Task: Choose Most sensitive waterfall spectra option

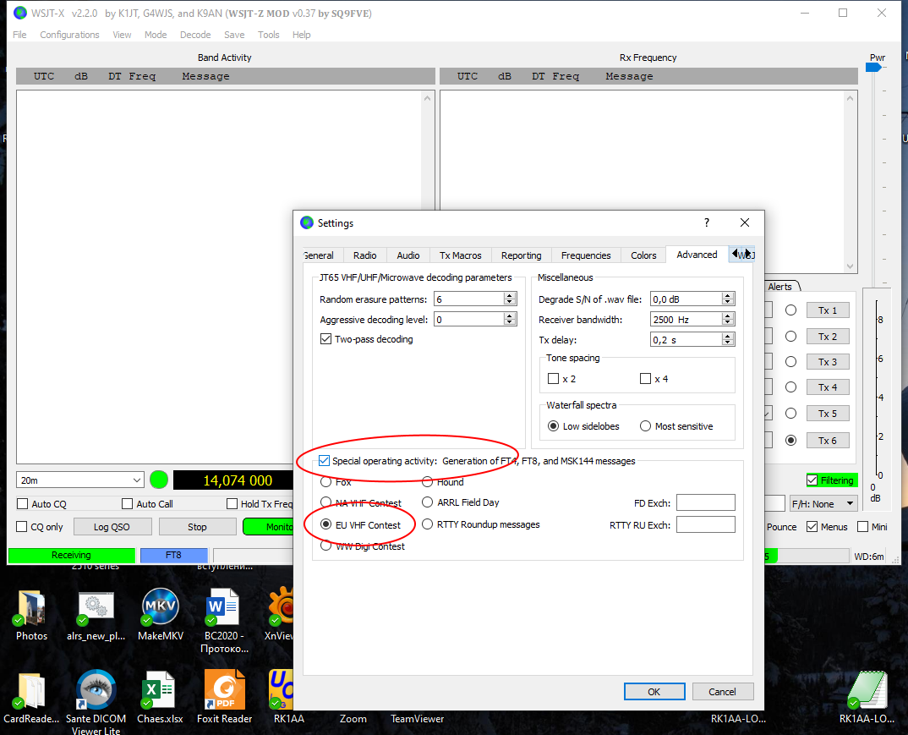Action: [646, 426]
